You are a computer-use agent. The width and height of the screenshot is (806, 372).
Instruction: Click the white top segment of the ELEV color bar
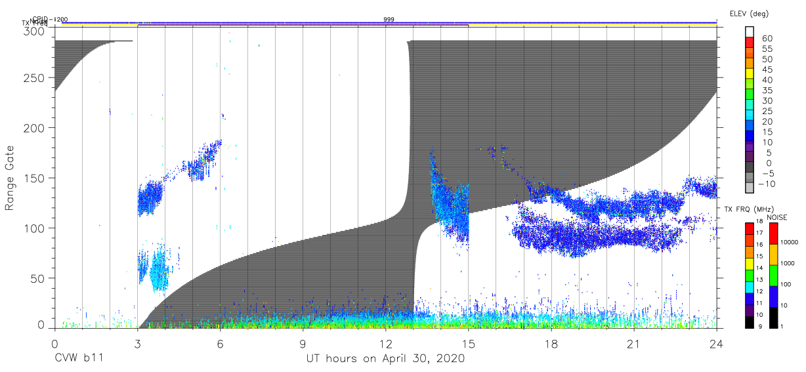(x=750, y=31)
